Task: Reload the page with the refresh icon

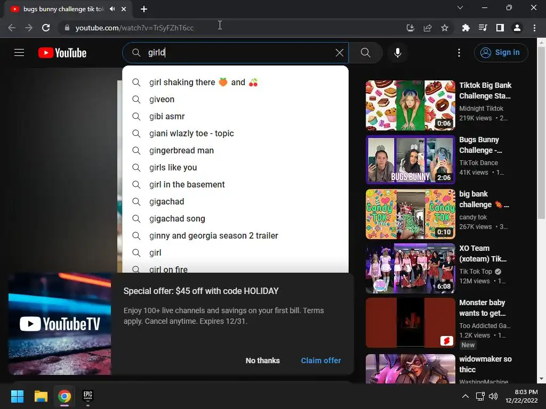Action: tap(46, 28)
